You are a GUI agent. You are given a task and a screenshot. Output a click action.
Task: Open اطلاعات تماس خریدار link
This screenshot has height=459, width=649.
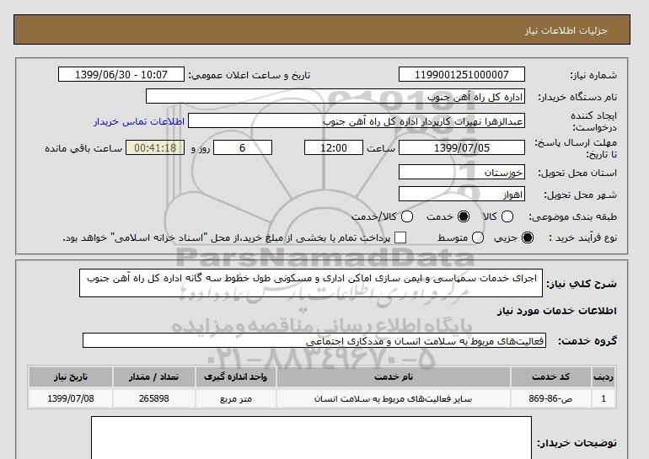point(139,121)
